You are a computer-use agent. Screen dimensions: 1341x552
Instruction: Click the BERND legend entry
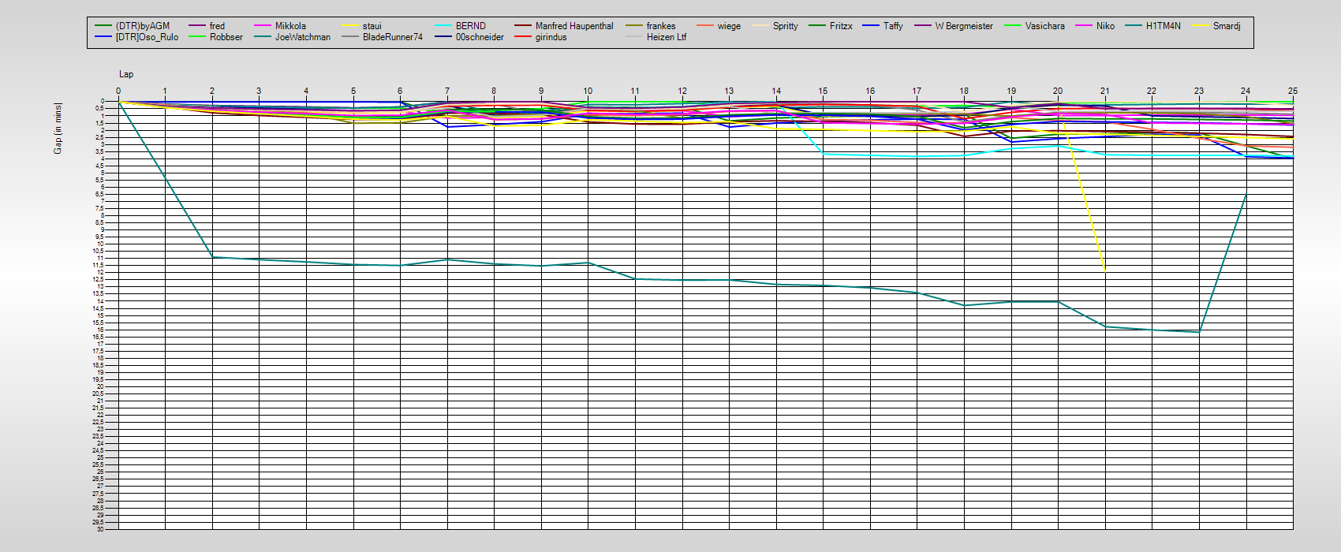pyautogui.click(x=470, y=26)
